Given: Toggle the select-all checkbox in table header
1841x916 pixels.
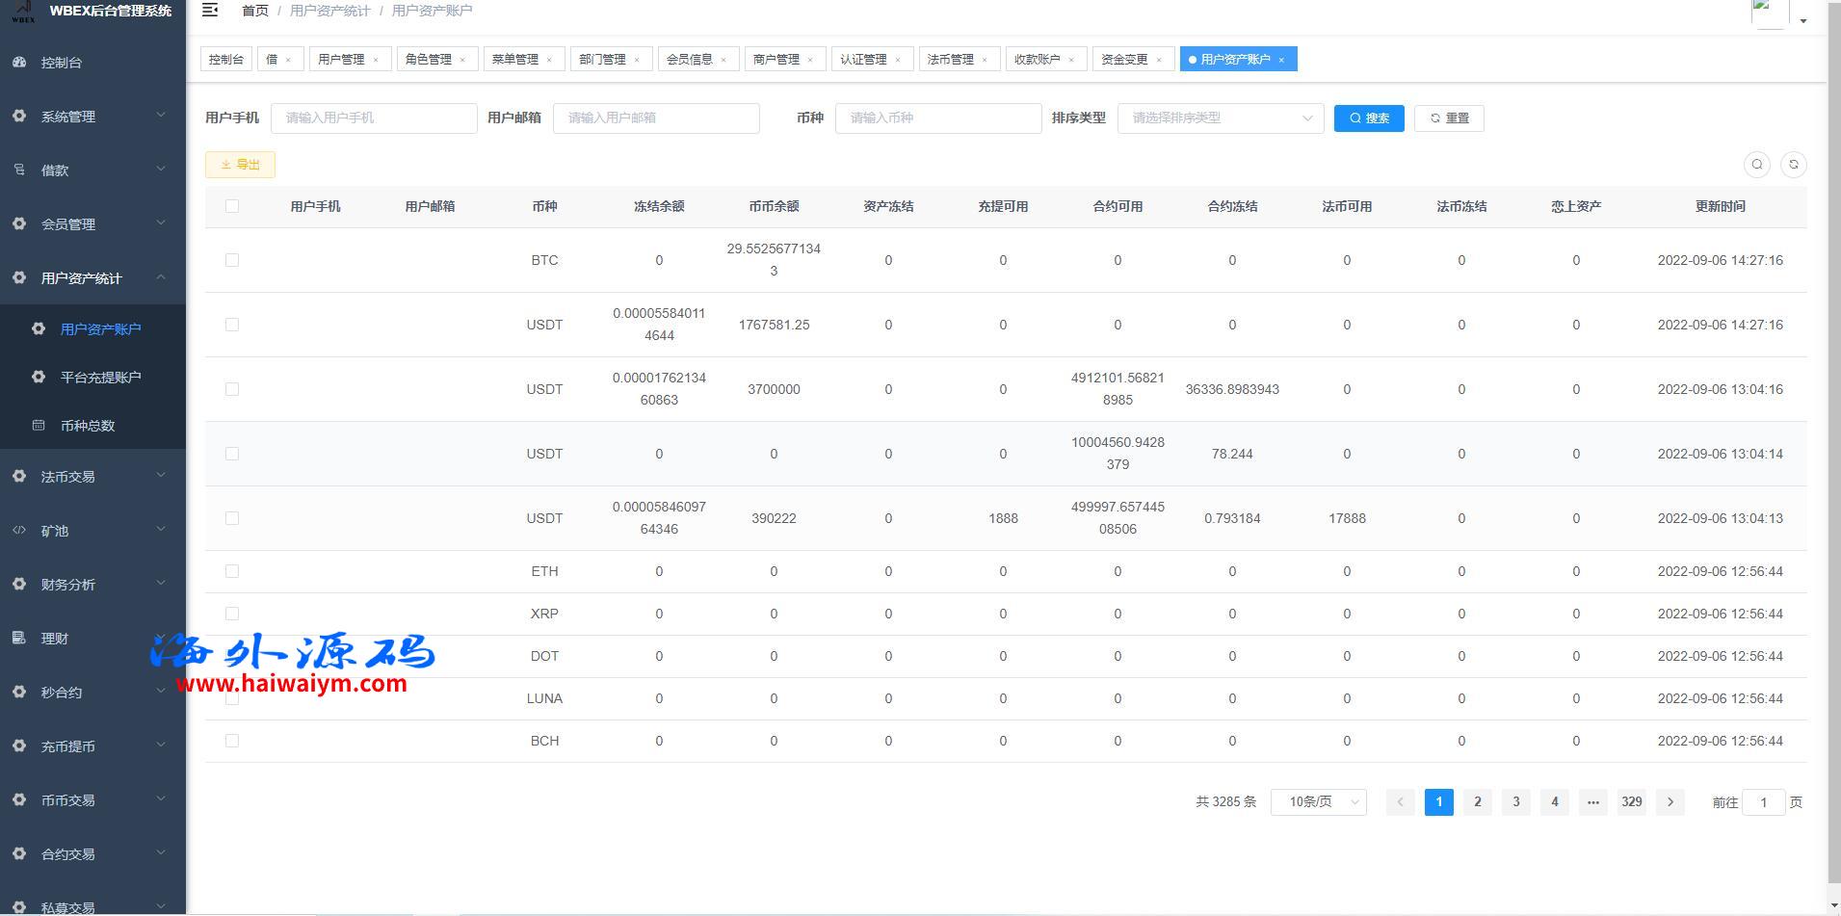Looking at the screenshot, I should 232,206.
